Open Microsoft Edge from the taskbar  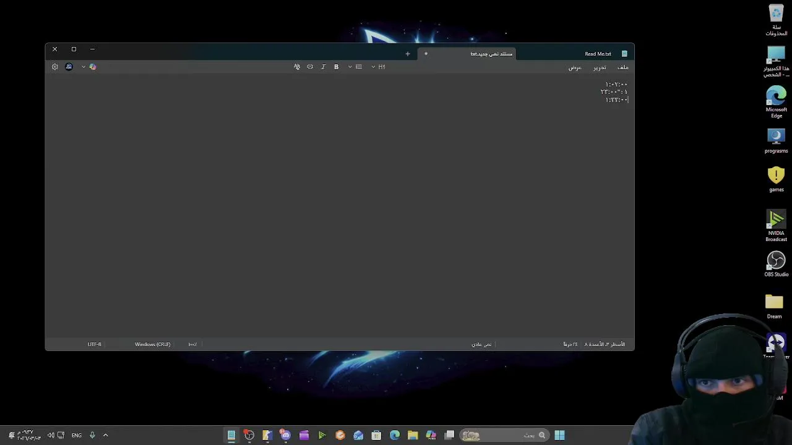pyautogui.click(x=395, y=435)
